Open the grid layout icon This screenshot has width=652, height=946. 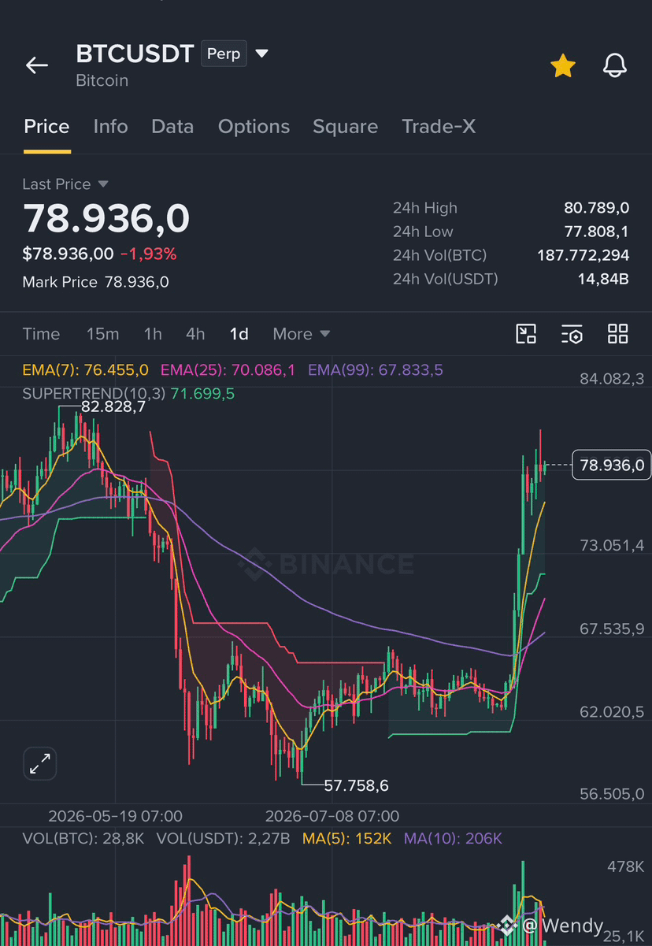coord(618,334)
